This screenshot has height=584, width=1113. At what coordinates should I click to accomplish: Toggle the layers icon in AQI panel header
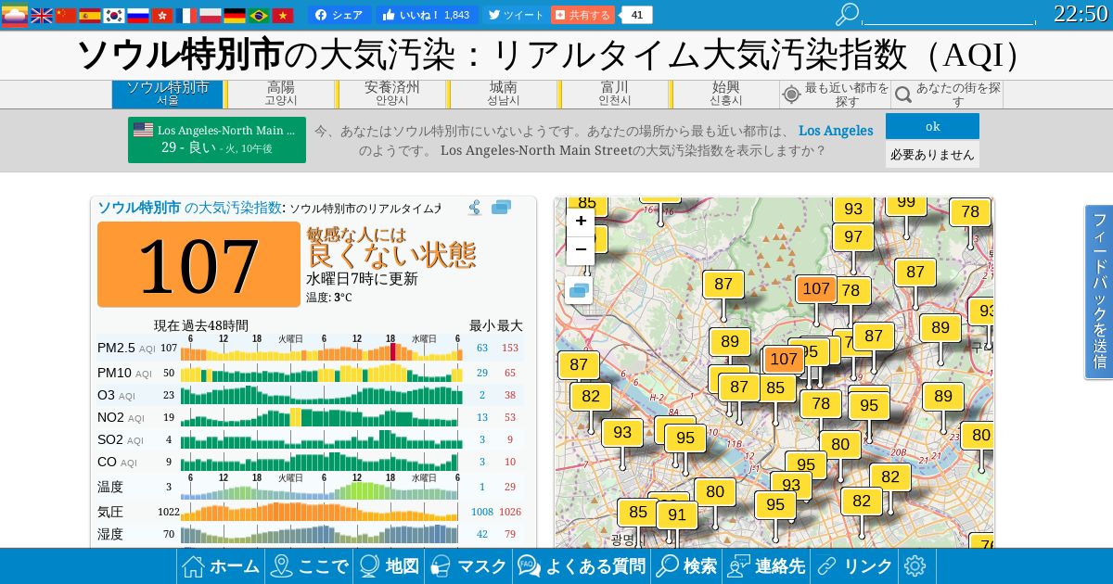click(x=502, y=208)
